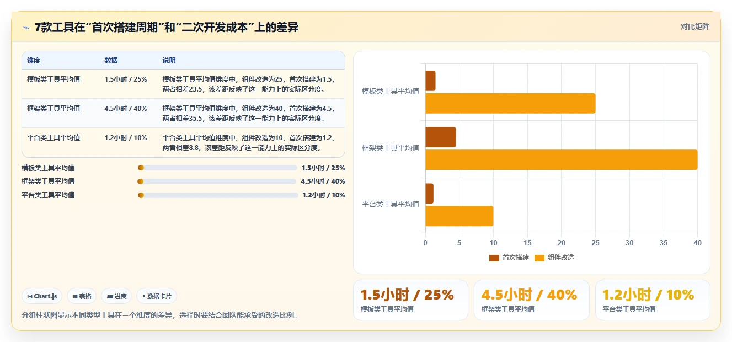Click the progress label 模板类工具平均值

coord(48,168)
